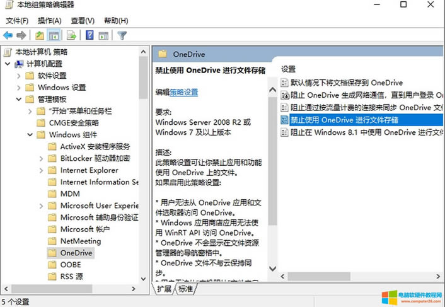Open the 操作(A) menu

click(49, 21)
